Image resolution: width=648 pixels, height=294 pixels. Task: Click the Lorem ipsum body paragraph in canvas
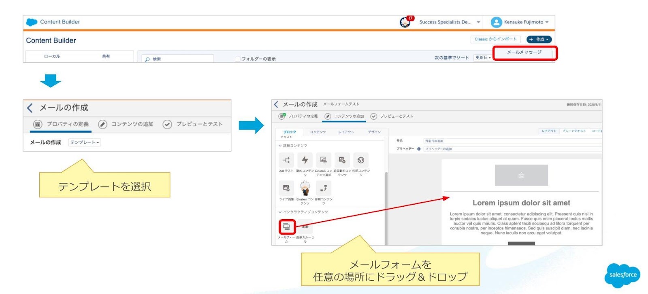(x=521, y=223)
